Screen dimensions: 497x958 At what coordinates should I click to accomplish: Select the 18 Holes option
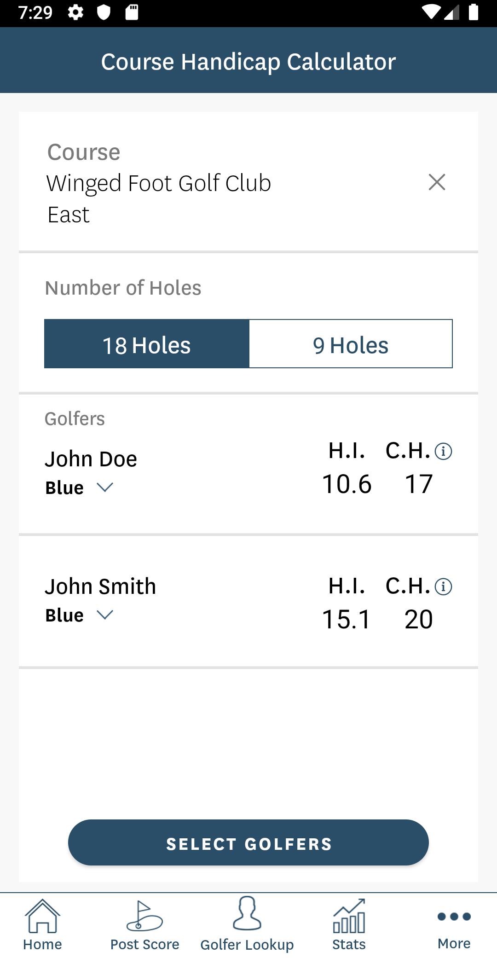pyautogui.click(x=147, y=344)
